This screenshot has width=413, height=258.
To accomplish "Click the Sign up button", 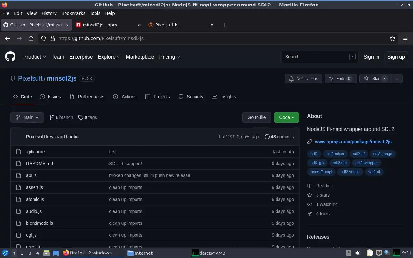I will [396, 57].
